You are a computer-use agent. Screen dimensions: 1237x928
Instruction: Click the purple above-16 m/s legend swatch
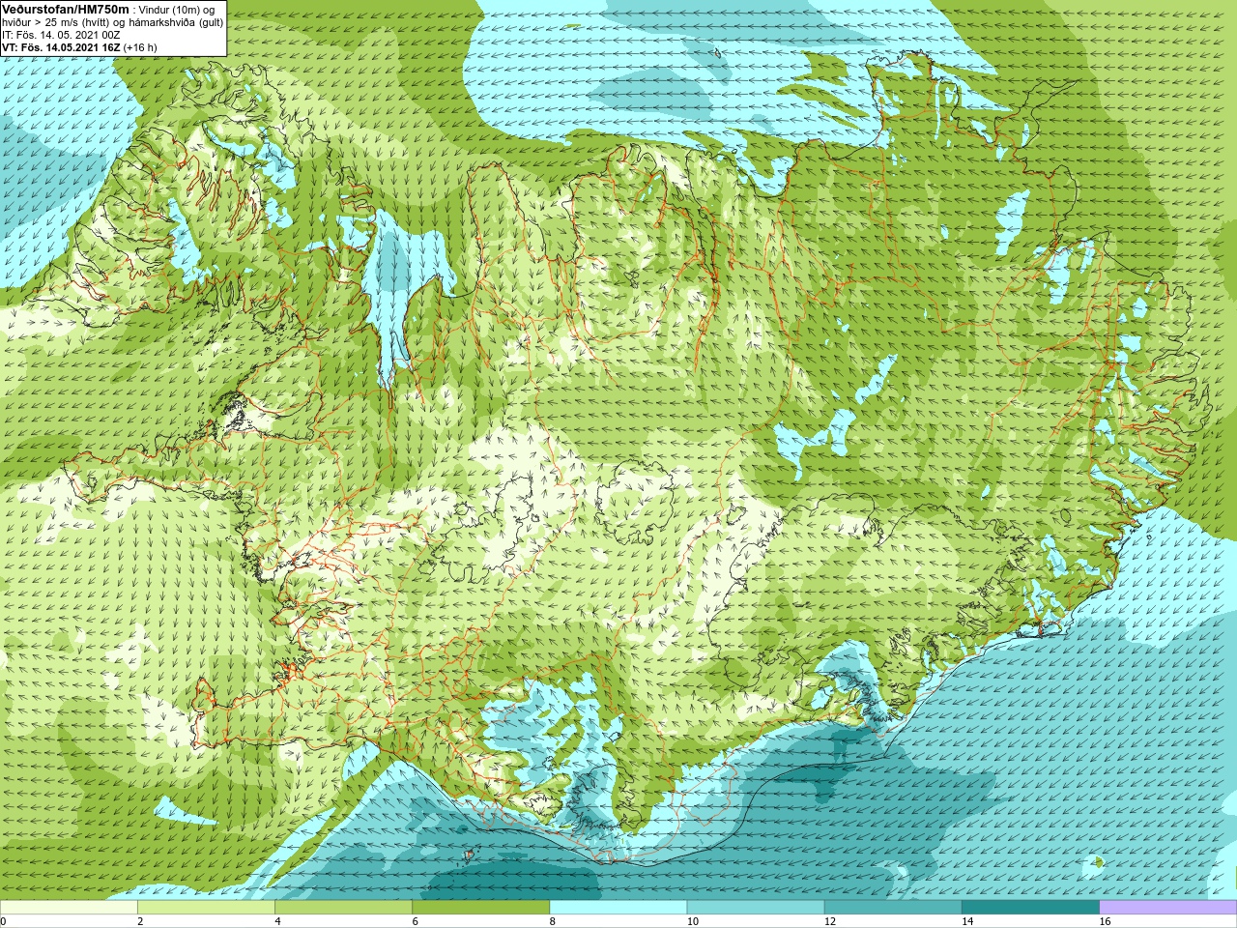[1168, 907]
